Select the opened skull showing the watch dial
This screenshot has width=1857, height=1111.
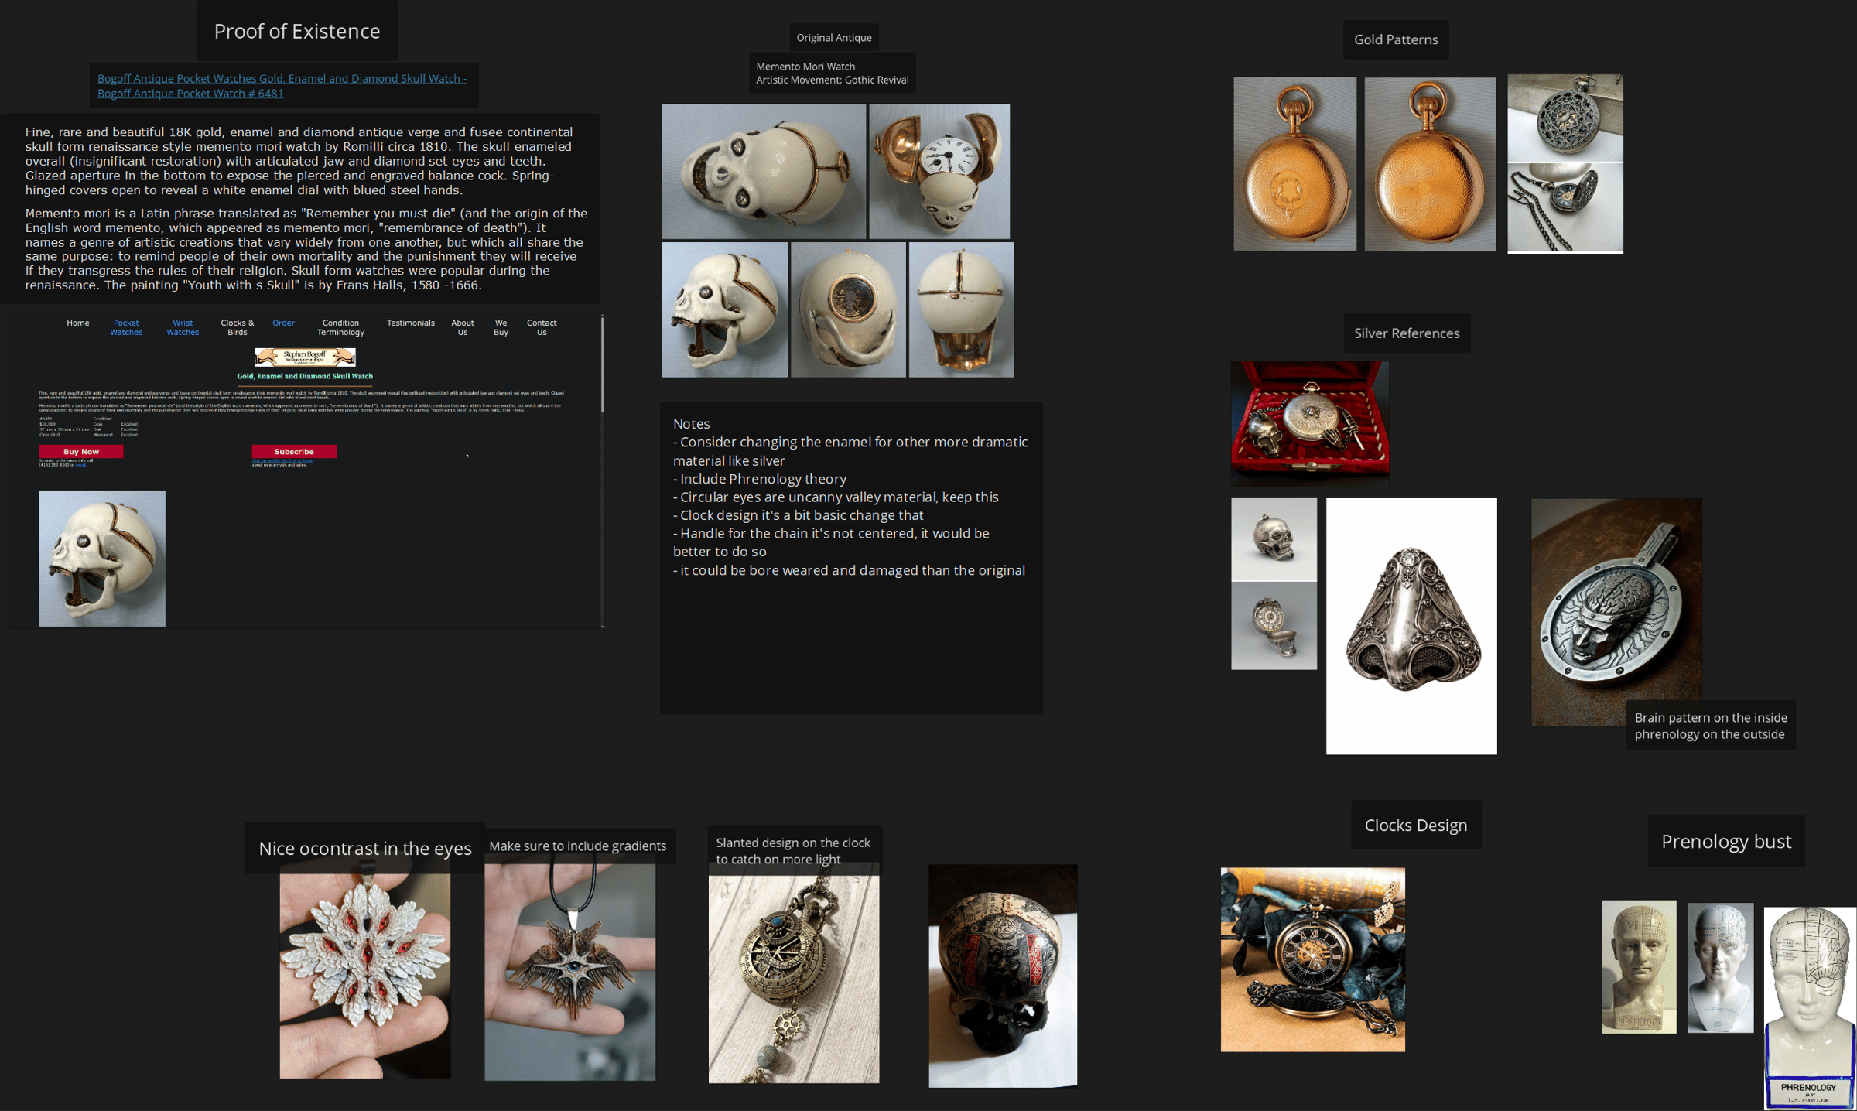pos(939,171)
